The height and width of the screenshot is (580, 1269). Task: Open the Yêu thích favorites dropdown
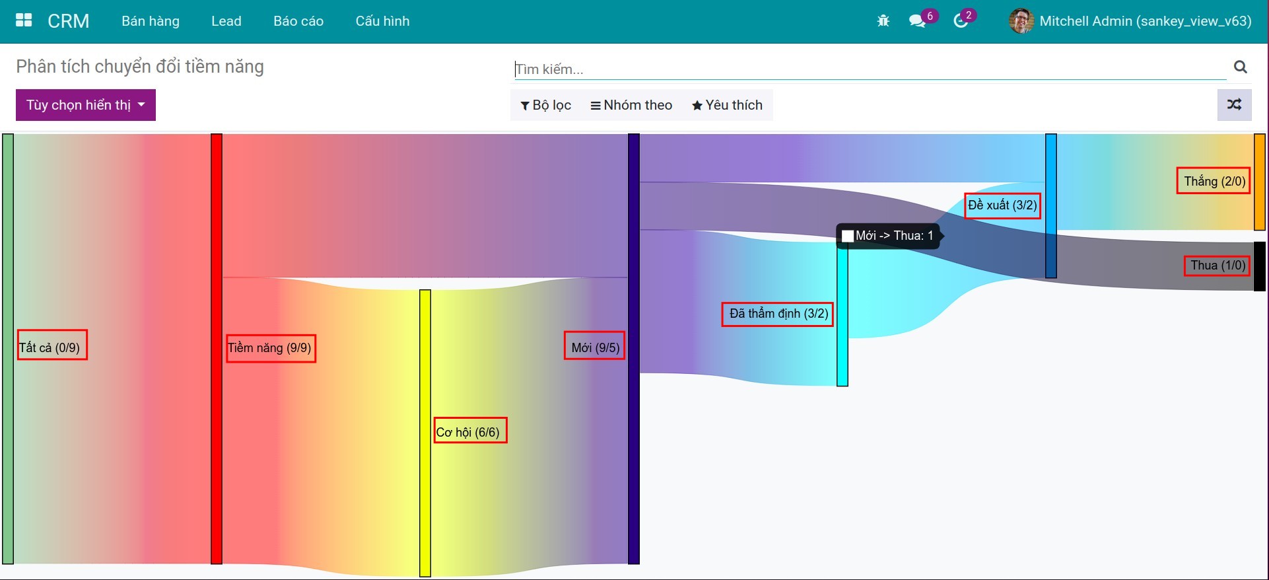point(727,105)
